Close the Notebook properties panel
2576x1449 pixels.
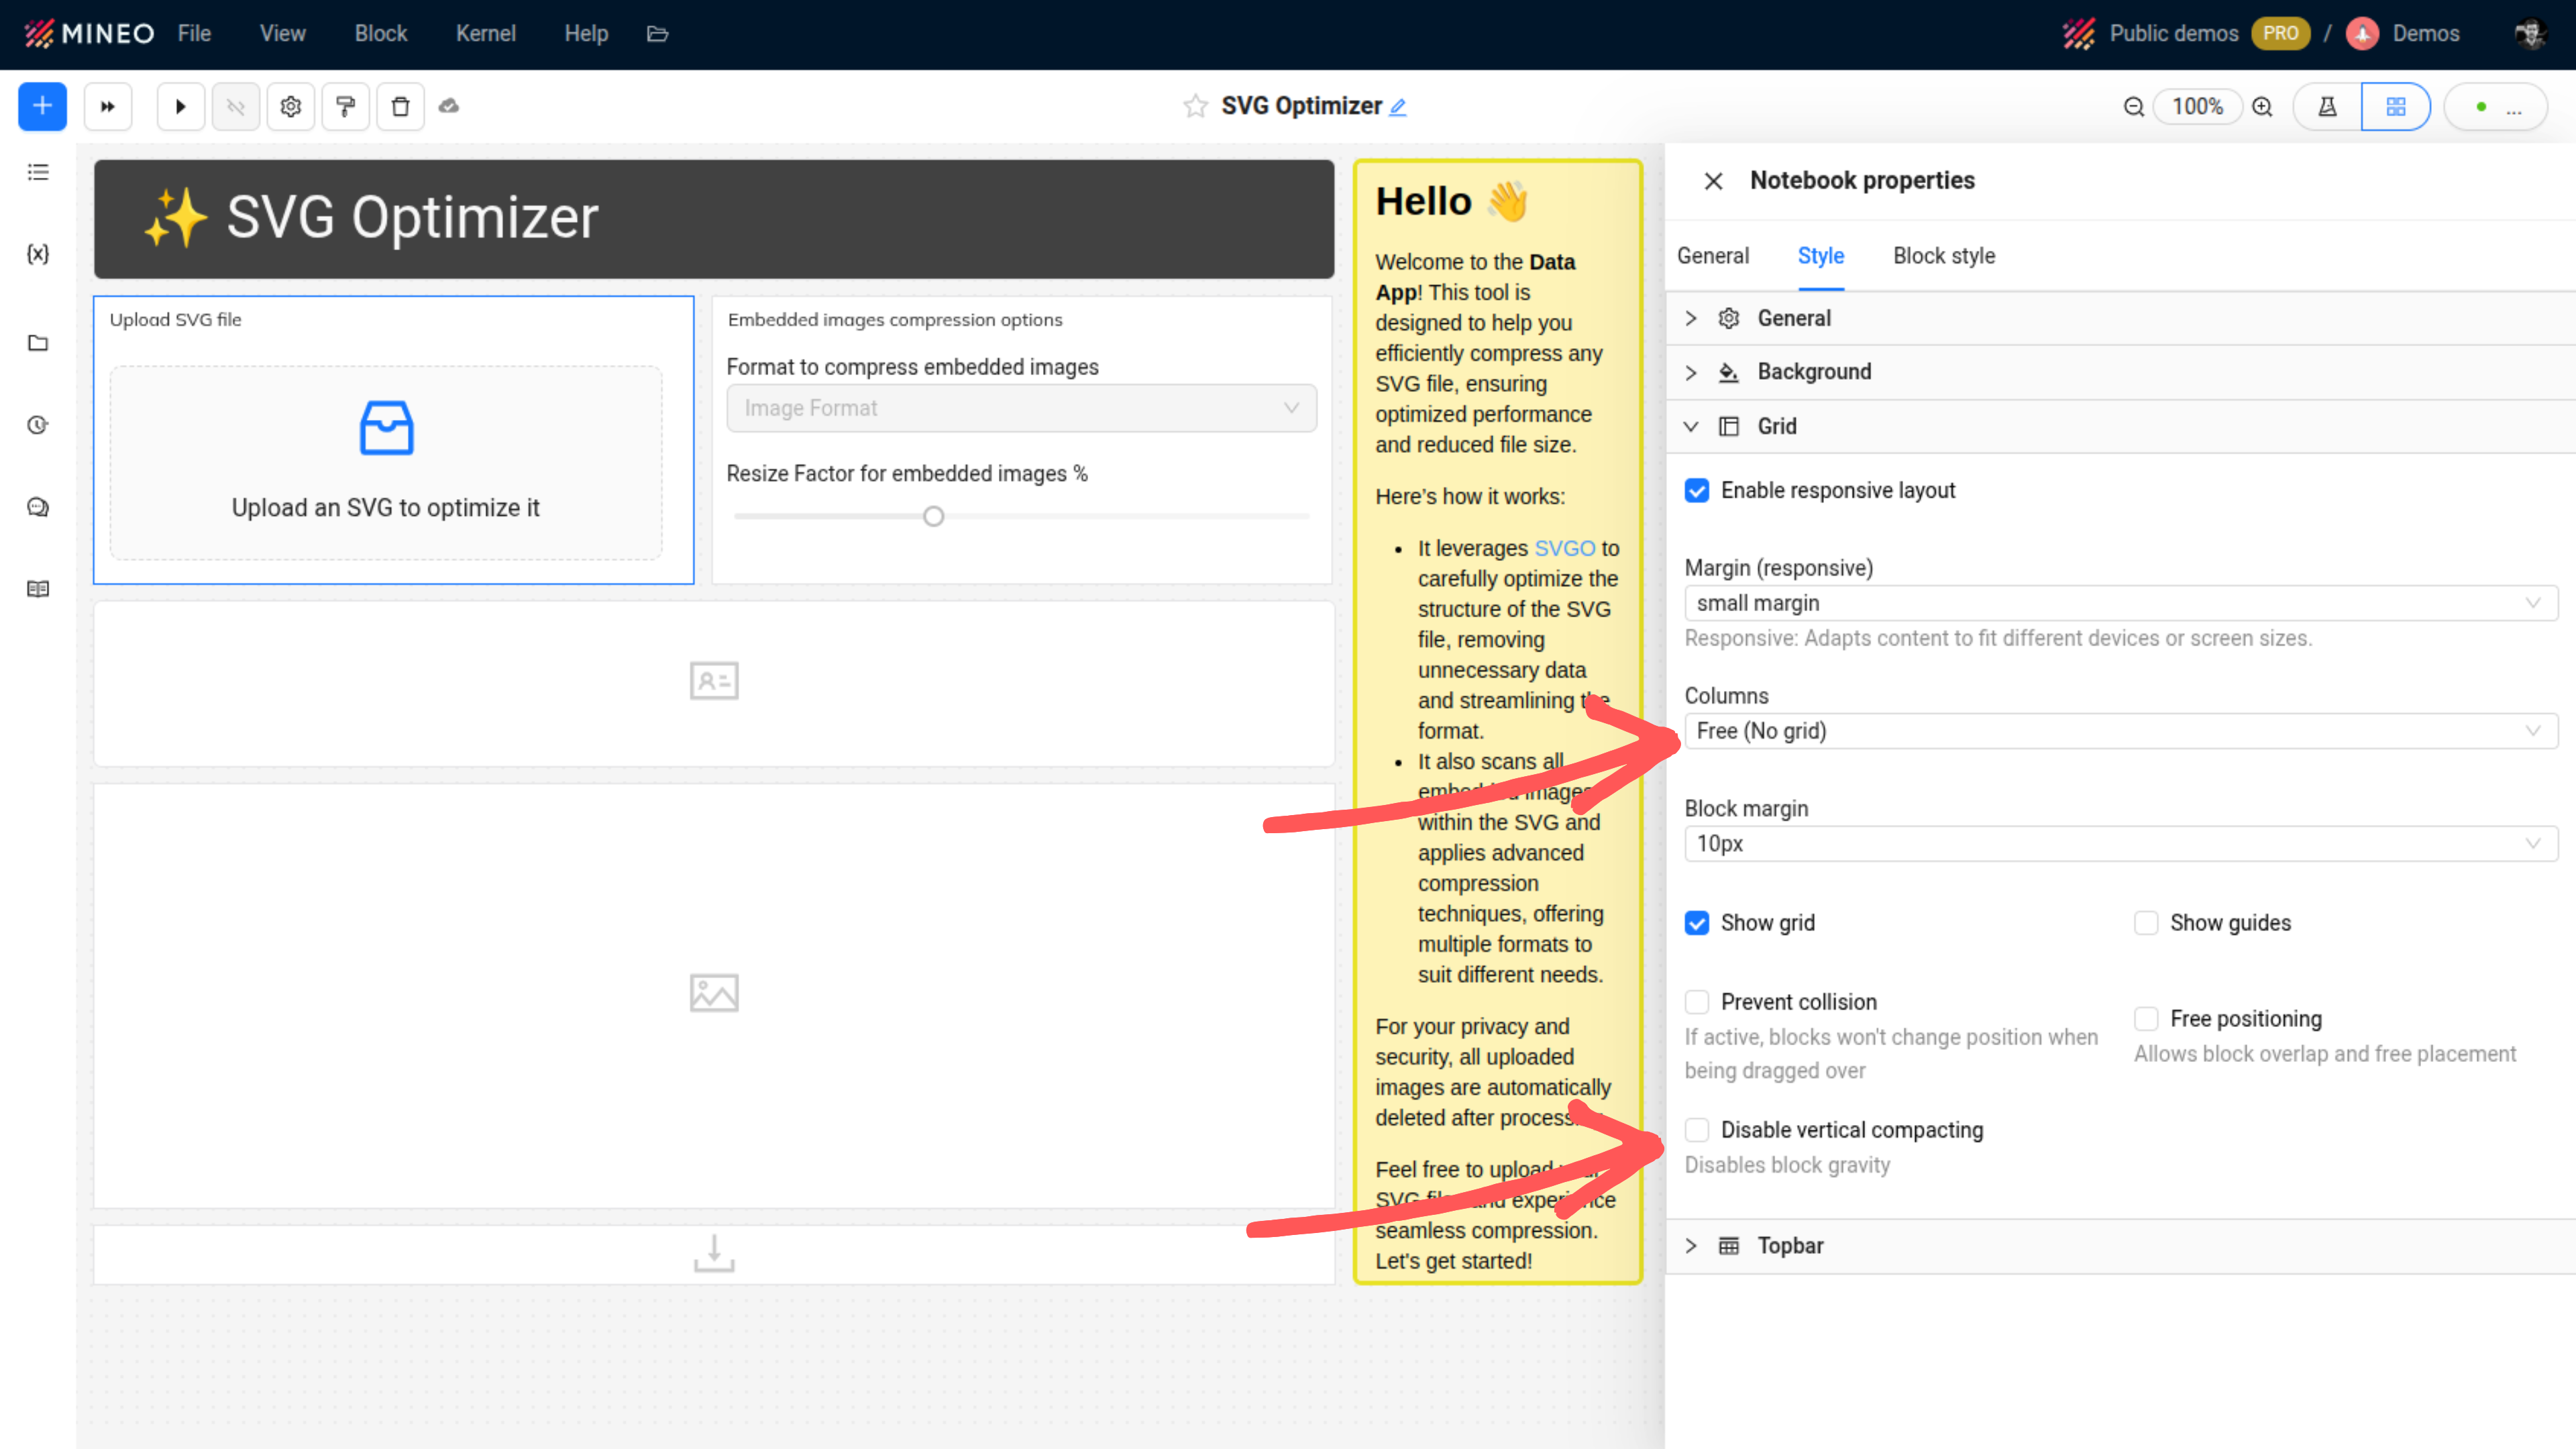[x=1713, y=181]
